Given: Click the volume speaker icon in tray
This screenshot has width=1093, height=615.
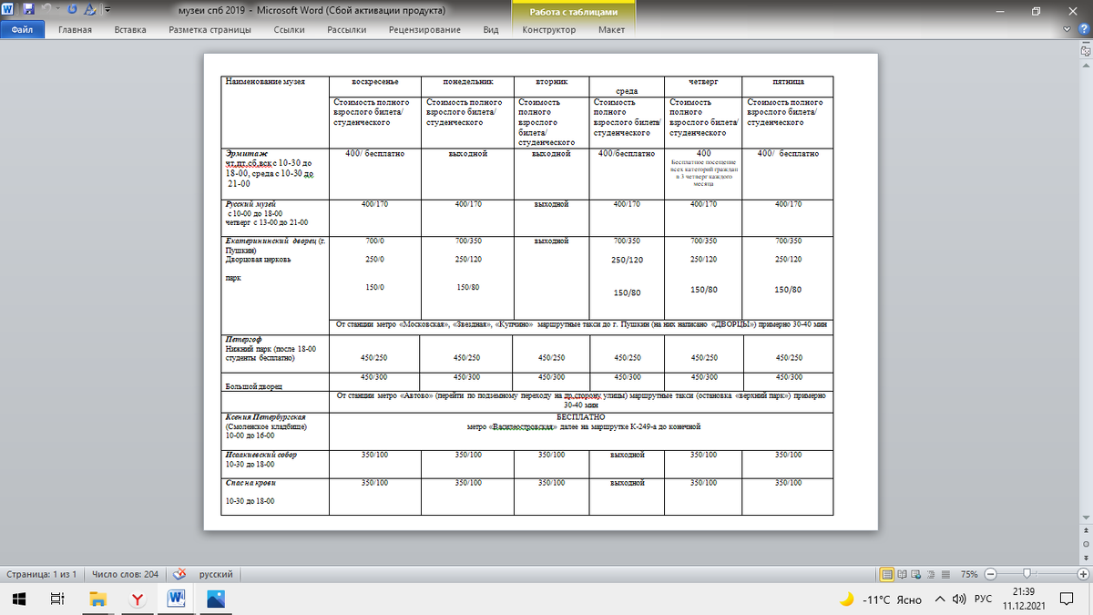Looking at the screenshot, I should pos(957,600).
